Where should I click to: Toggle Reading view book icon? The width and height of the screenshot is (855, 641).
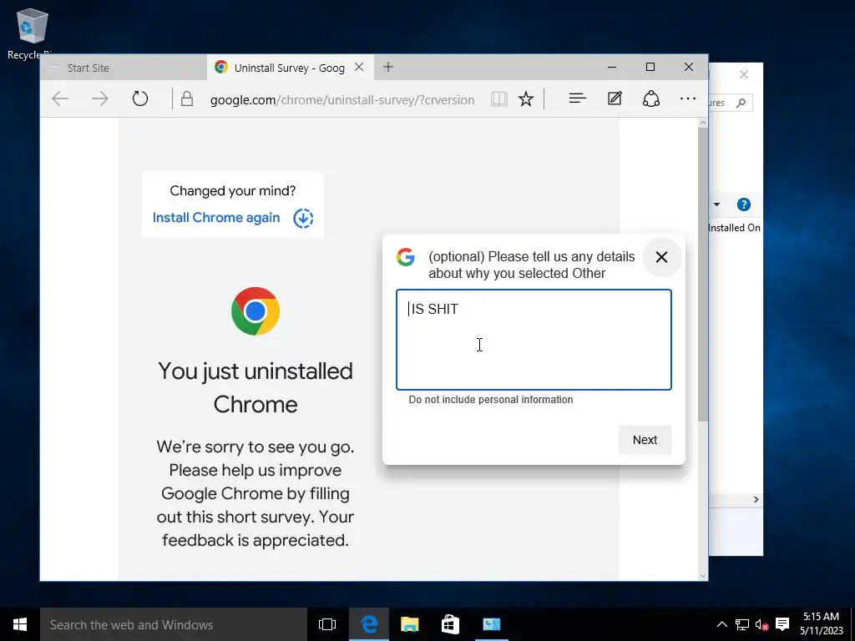pos(499,99)
